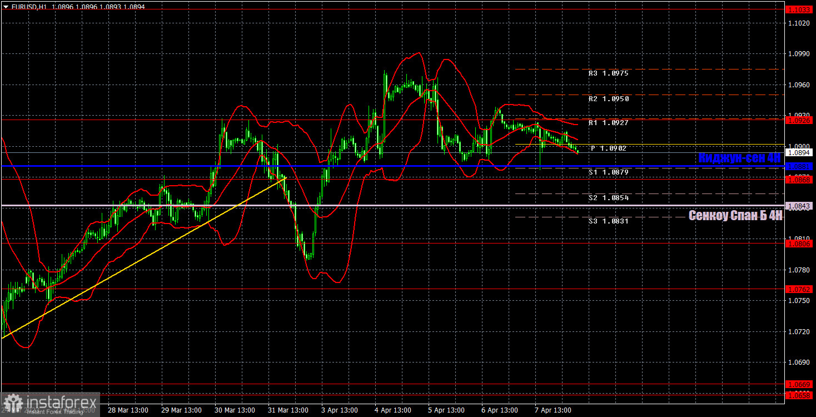Click the 1.0690 price axis value
The height and width of the screenshot is (417, 816).
[x=798, y=362]
